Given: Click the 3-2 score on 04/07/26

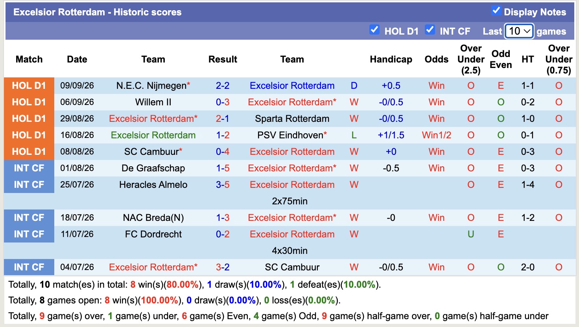Looking at the screenshot, I should (x=223, y=267).
